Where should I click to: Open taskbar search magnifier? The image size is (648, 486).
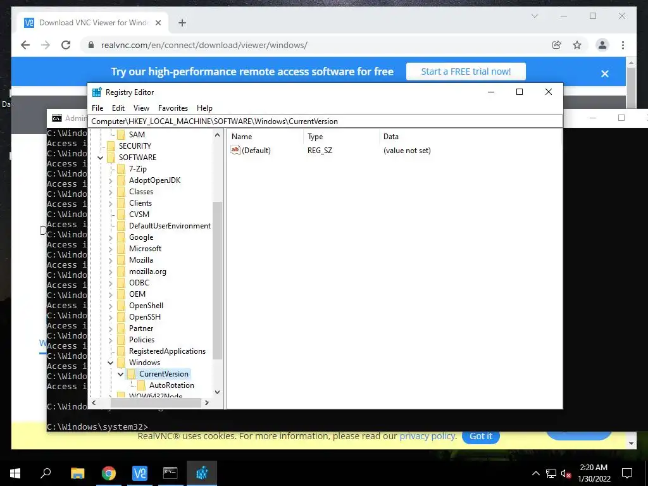46,473
